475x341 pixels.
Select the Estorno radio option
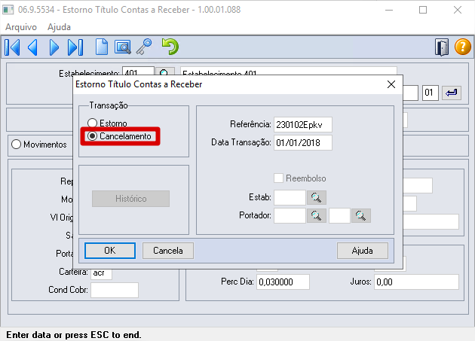[x=107, y=123]
